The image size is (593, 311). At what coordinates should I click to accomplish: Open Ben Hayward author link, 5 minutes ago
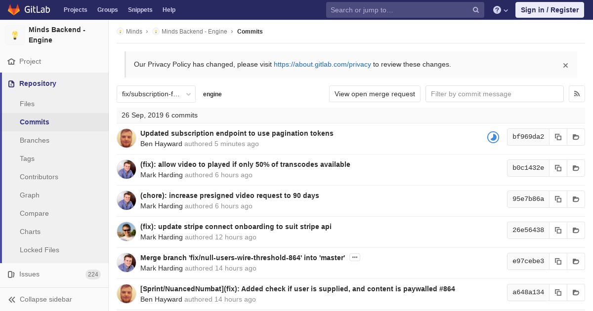[x=161, y=144]
